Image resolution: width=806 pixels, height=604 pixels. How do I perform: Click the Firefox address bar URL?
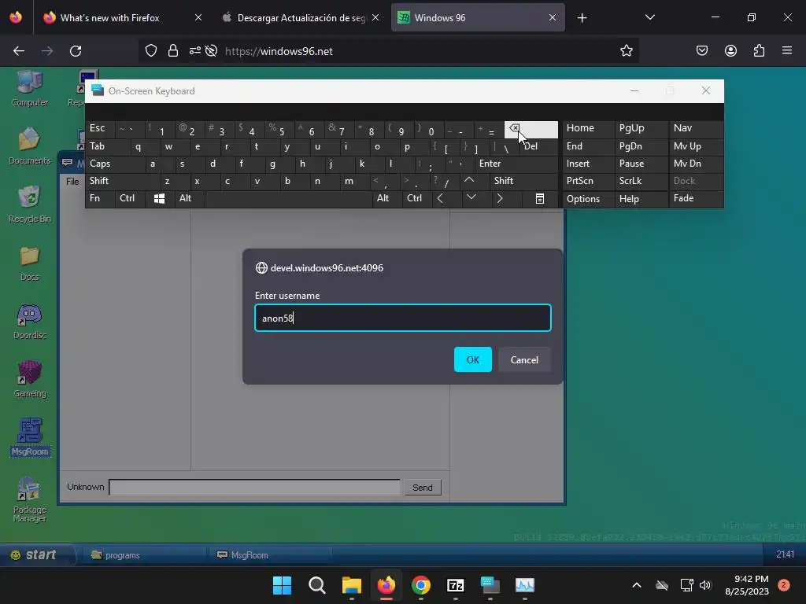click(279, 51)
